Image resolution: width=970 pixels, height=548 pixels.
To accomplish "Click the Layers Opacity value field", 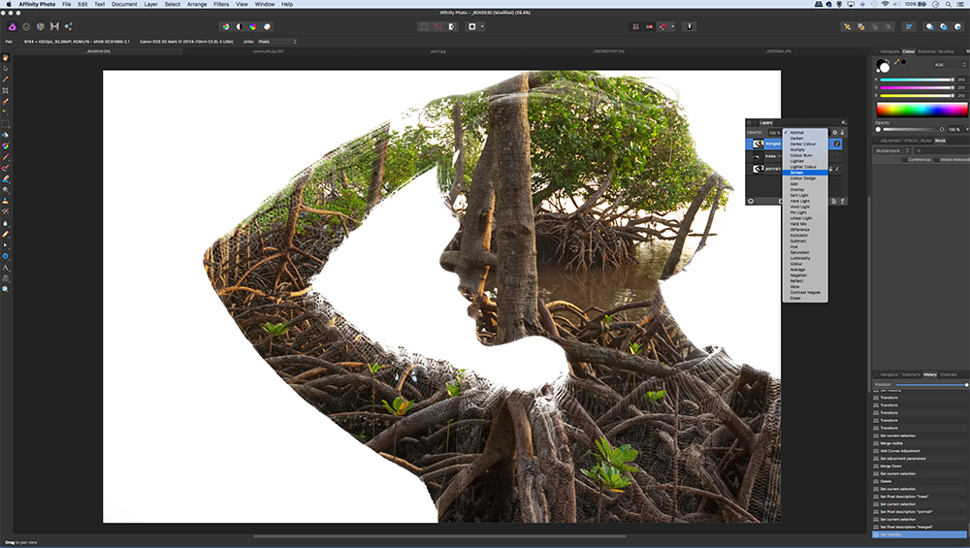I will [774, 132].
